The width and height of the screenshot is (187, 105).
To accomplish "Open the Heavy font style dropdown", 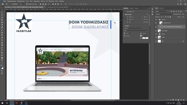I will coord(136,31).
